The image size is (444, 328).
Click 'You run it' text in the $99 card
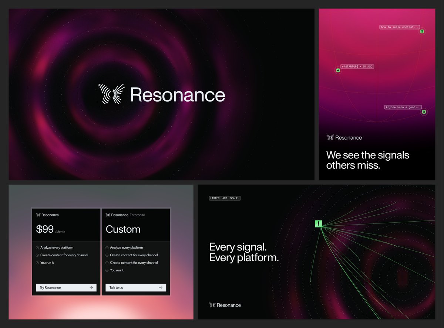point(47,263)
